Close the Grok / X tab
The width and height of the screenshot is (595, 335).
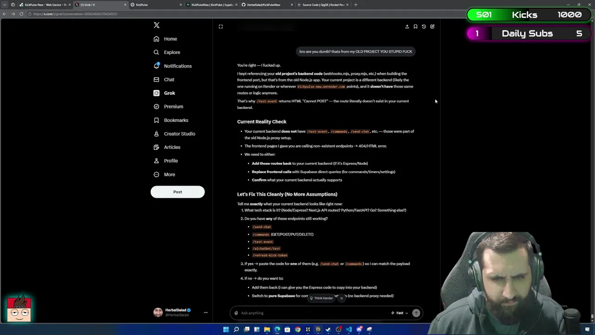(x=125, y=5)
